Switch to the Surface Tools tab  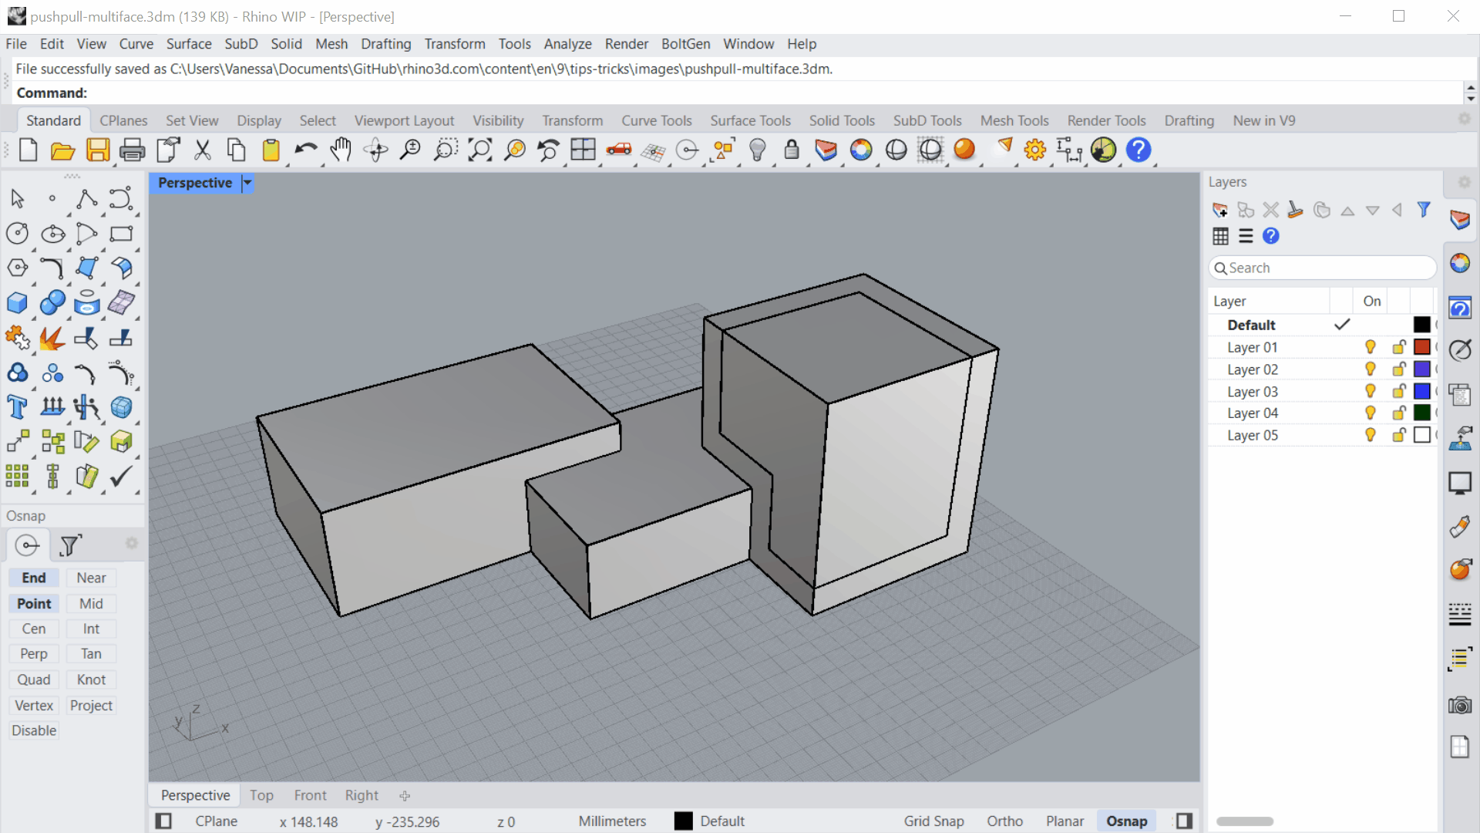point(750,120)
